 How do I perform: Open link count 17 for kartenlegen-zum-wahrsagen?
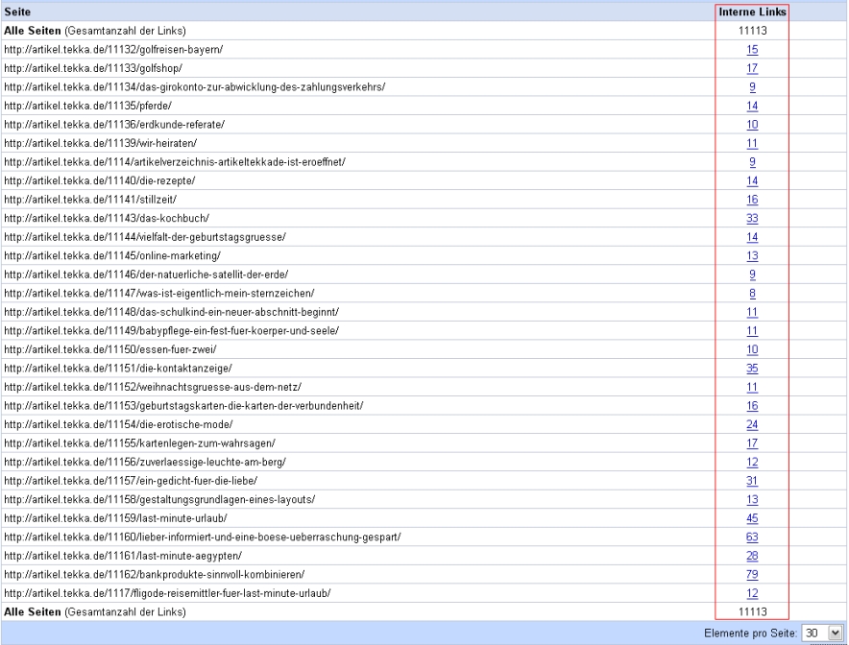pos(752,443)
